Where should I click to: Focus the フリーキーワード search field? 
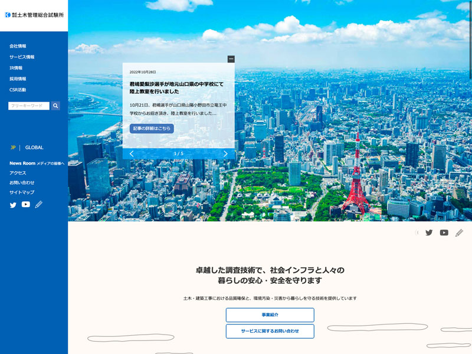click(x=28, y=106)
